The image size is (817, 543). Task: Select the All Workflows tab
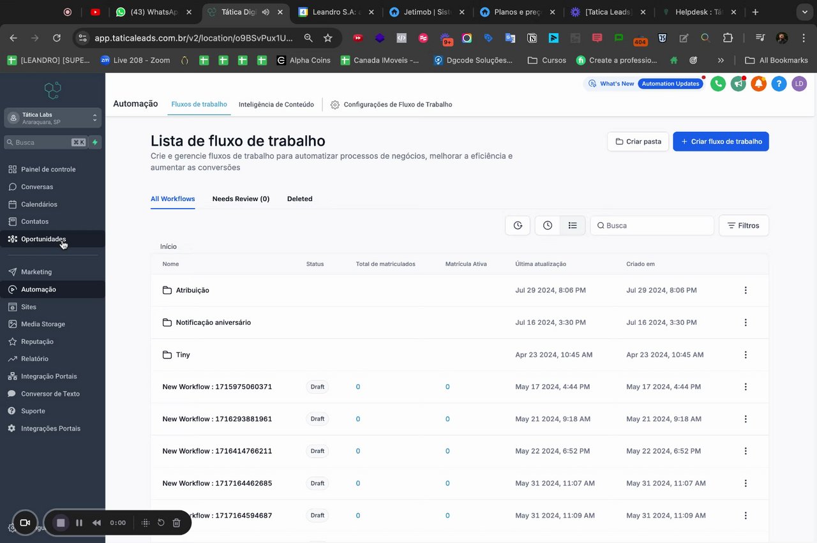(x=172, y=199)
